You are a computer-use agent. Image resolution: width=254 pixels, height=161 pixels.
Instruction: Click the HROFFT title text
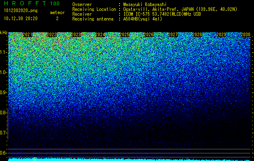[x=25, y=3]
